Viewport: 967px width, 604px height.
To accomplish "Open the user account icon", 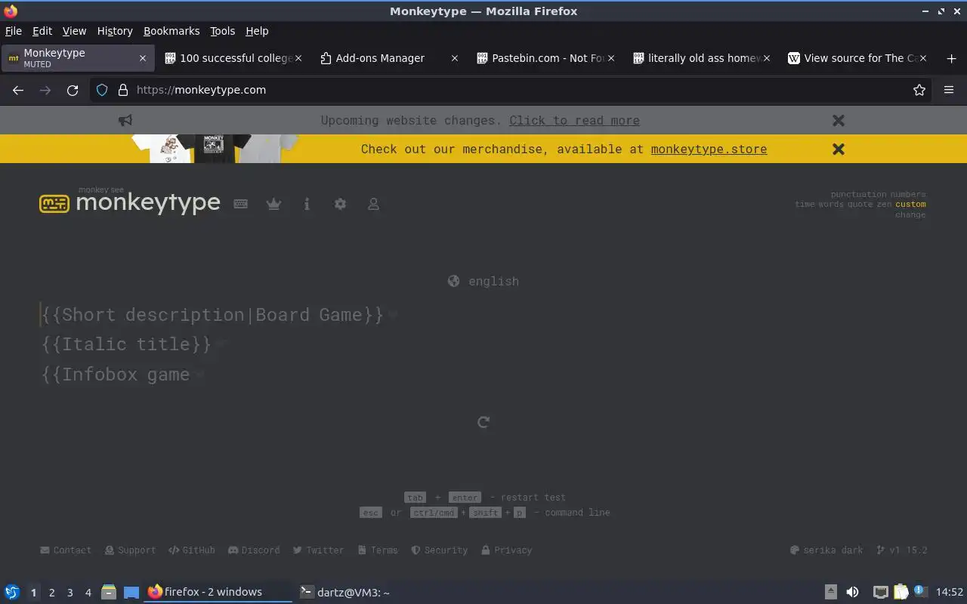I will tap(373, 204).
